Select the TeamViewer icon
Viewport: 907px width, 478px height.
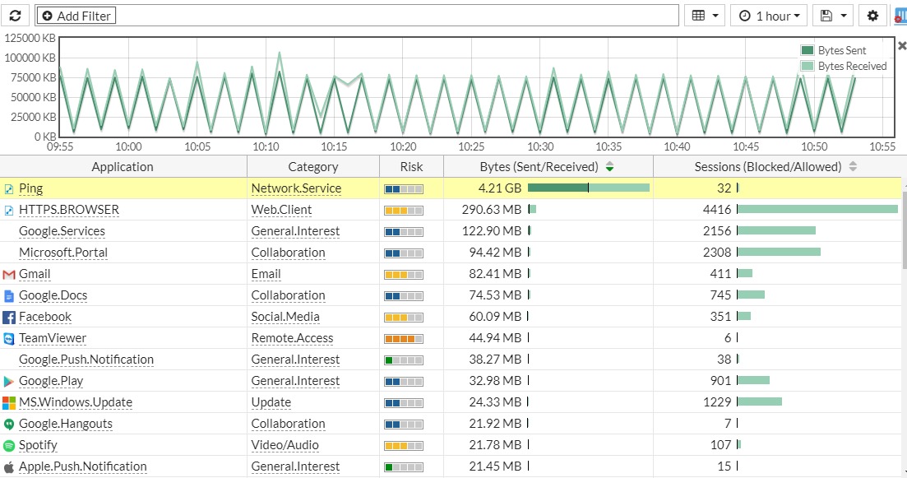pos(10,338)
